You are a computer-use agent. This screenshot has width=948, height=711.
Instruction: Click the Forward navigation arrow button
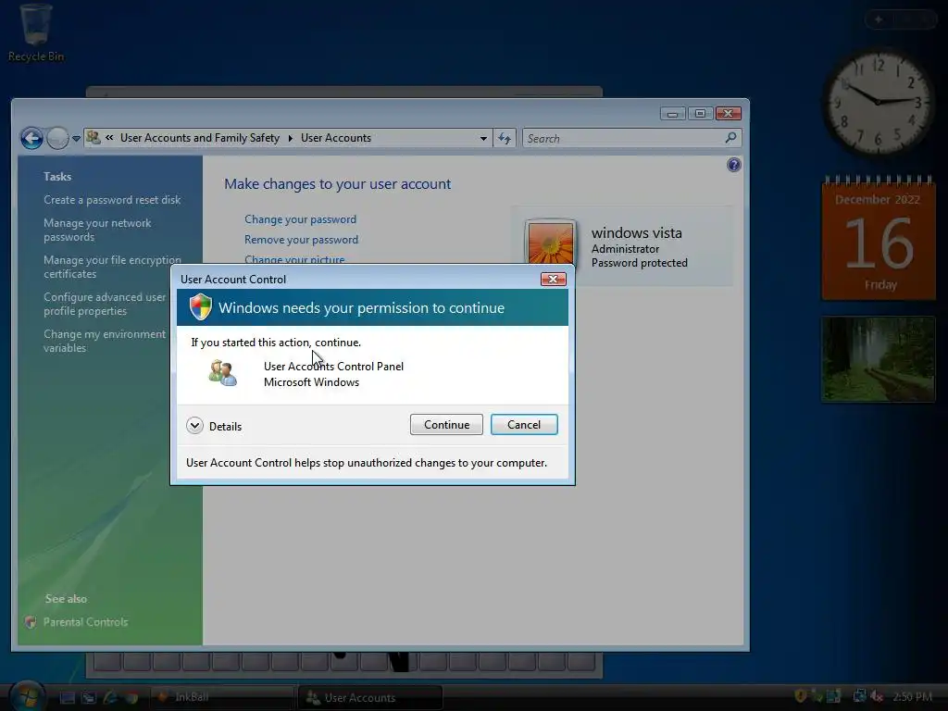57,139
